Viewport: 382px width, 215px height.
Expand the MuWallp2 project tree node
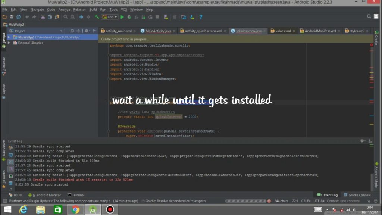point(9,37)
